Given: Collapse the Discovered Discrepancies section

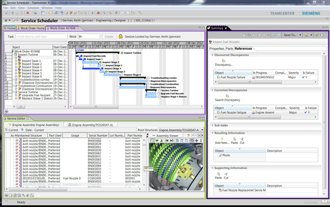Looking at the screenshot, I should (x=213, y=55).
